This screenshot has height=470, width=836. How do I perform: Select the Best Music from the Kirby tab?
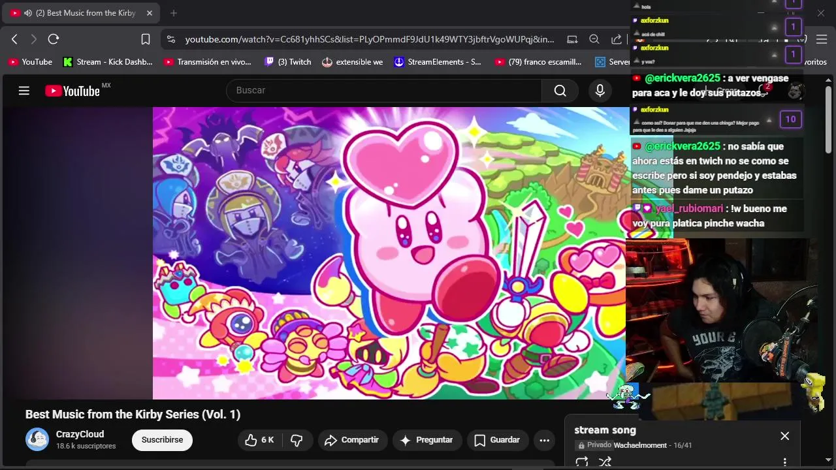82,13
